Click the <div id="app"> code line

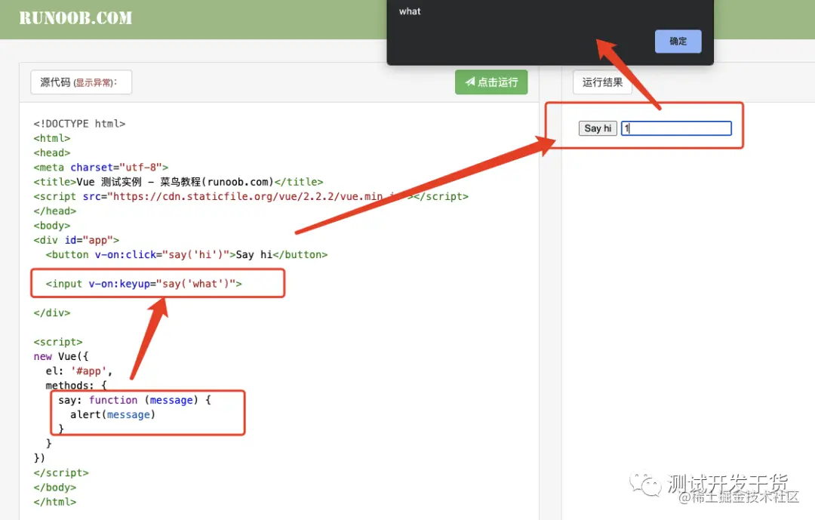click(76, 240)
